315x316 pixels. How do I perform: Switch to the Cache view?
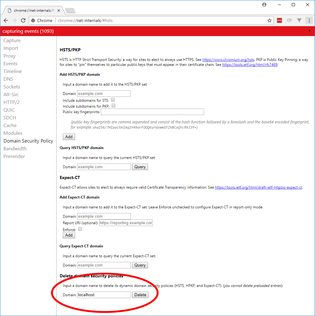(x=10, y=125)
